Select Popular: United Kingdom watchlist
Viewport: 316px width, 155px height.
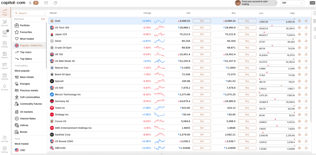(29, 46)
